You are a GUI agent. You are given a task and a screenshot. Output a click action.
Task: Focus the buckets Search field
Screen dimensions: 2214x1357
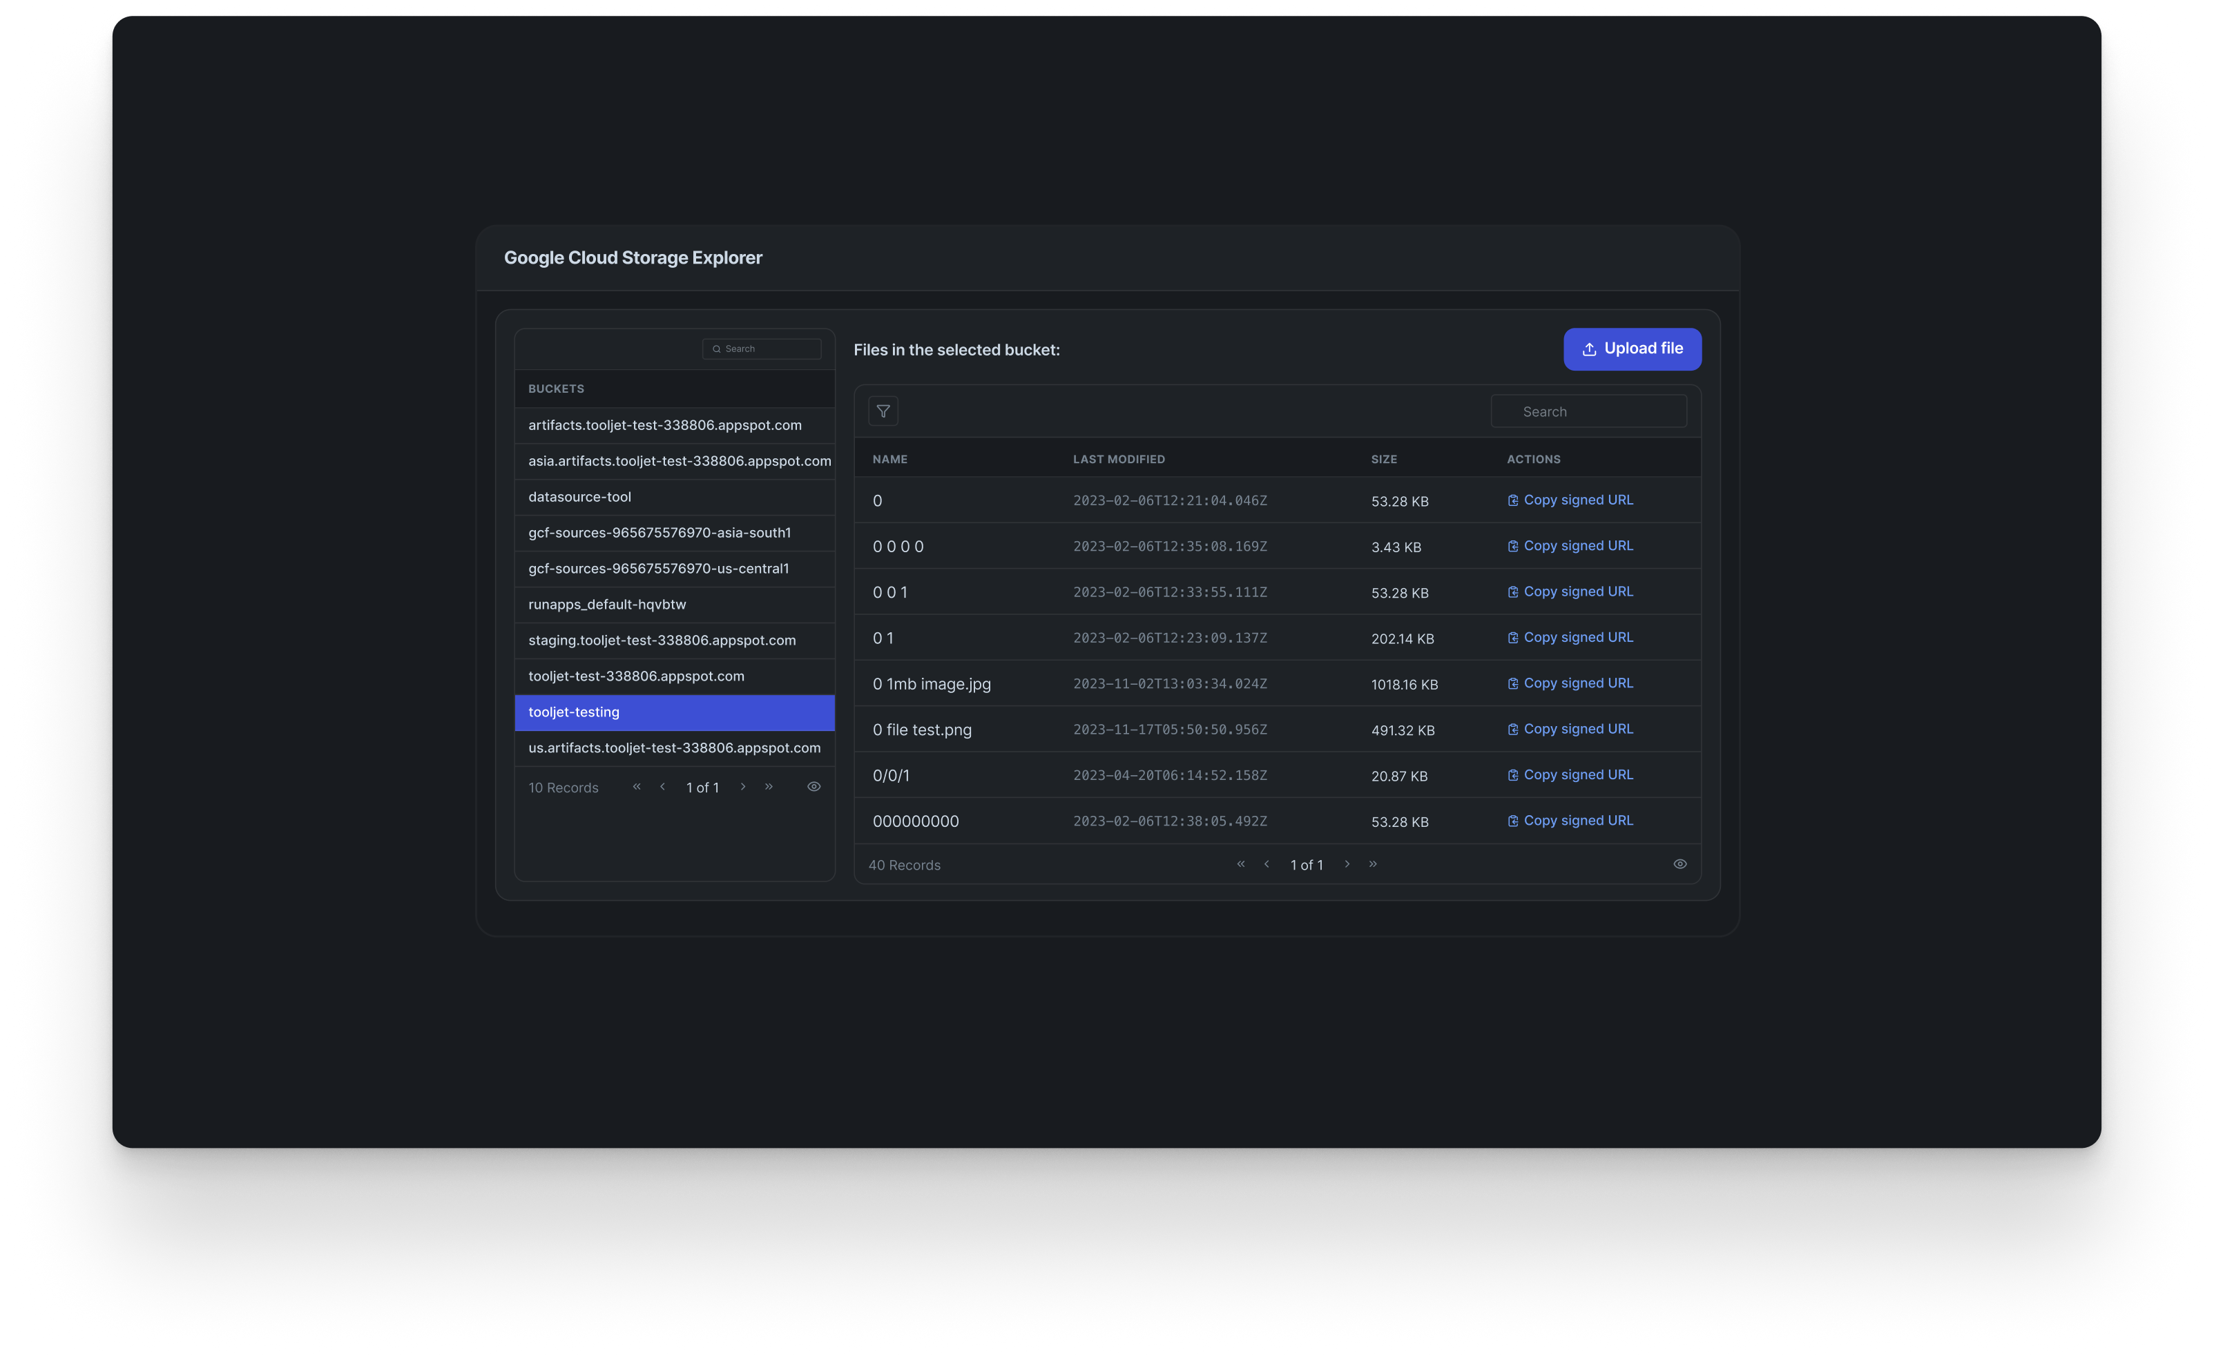tap(762, 349)
